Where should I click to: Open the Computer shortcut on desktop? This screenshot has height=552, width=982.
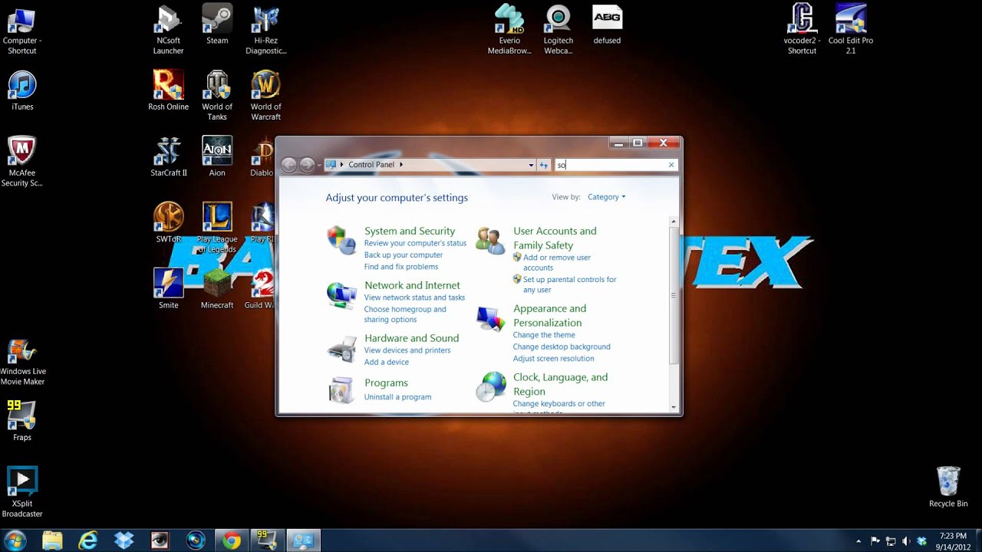(22, 31)
